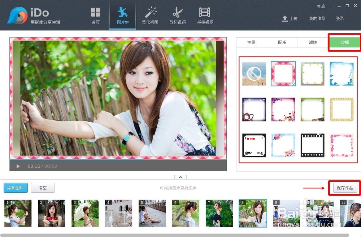Viewport: 361px width, 237px height.
Task: Select photo thumbnail number 5
Action: point(152,213)
